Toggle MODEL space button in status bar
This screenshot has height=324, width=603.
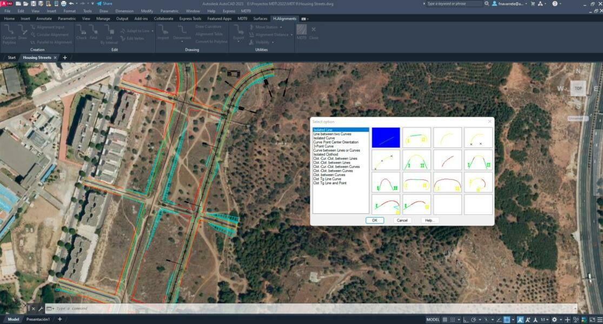click(433, 320)
